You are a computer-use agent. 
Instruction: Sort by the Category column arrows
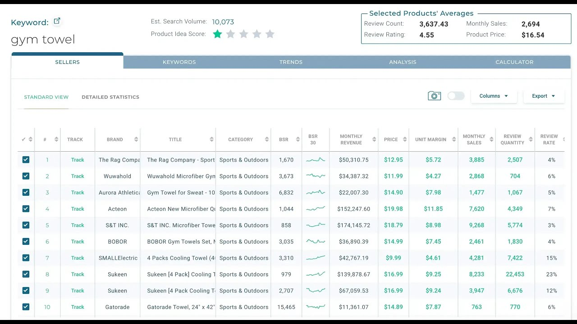[267, 139]
